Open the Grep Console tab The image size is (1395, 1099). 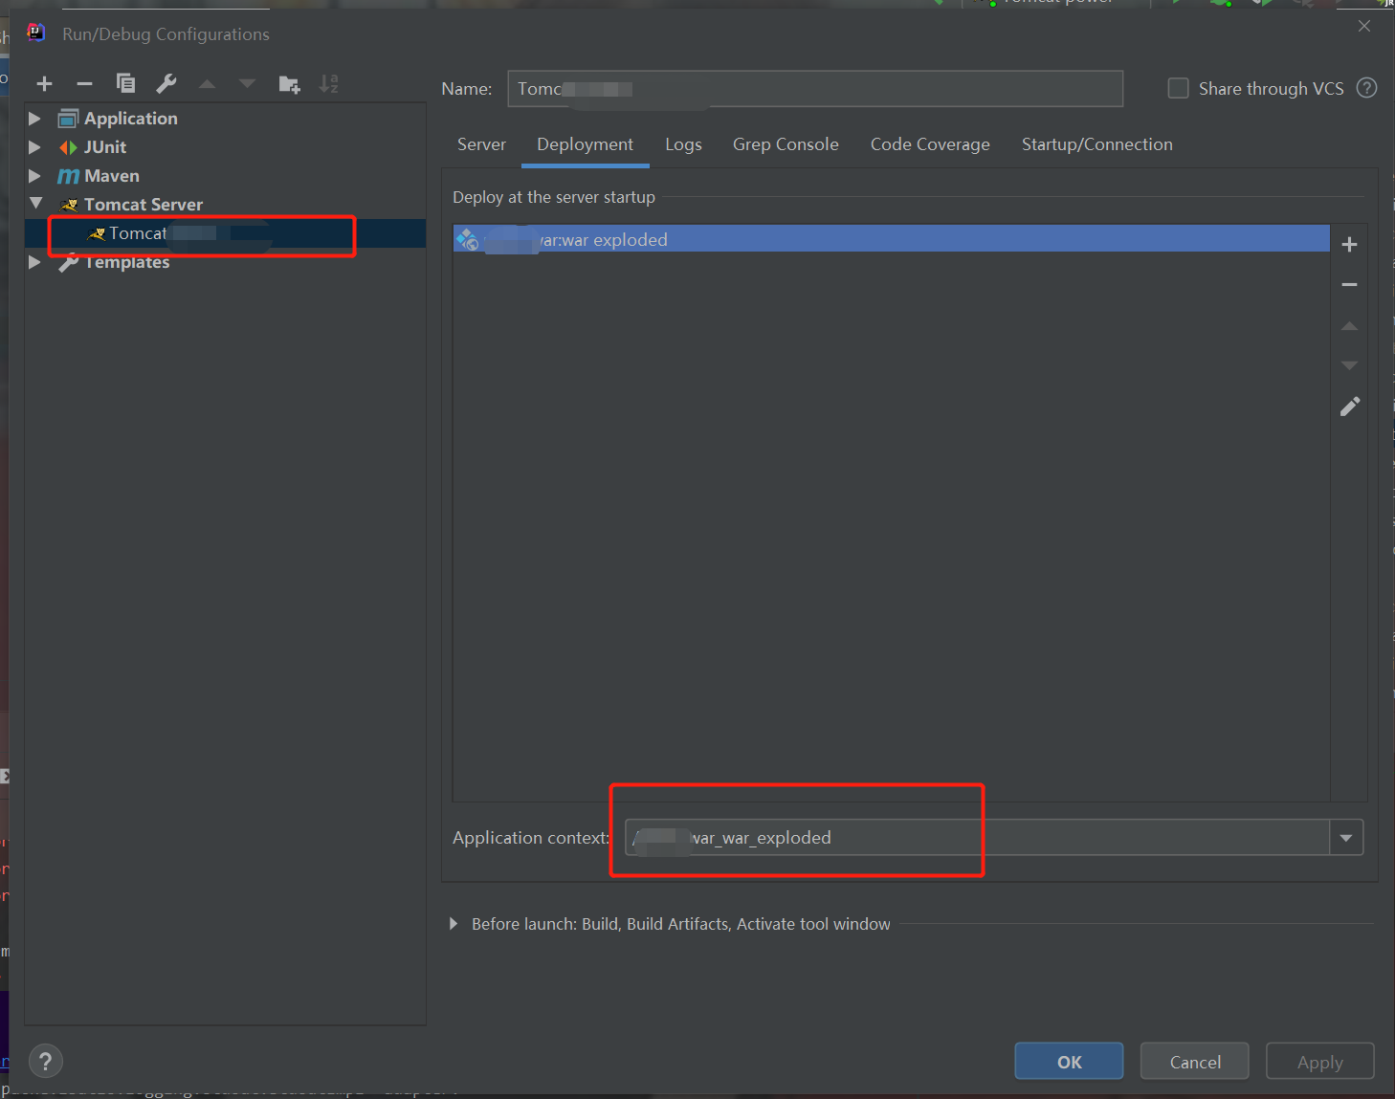point(786,144)
